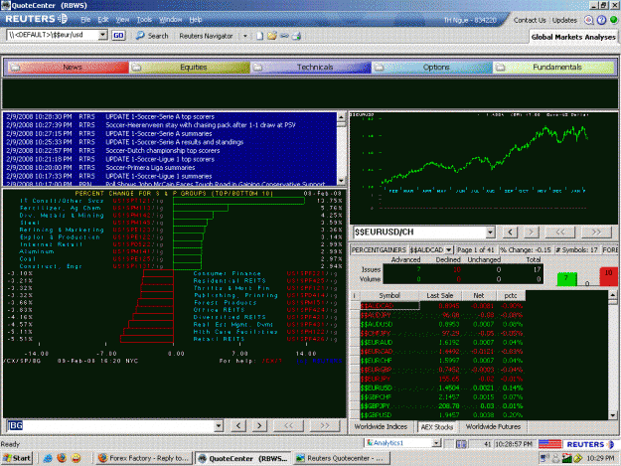Viewport: 621px width, 466px height.
Task: Switch to the Worldwide Indices tab
Action: pyautogui.click(x=381, y=426)
